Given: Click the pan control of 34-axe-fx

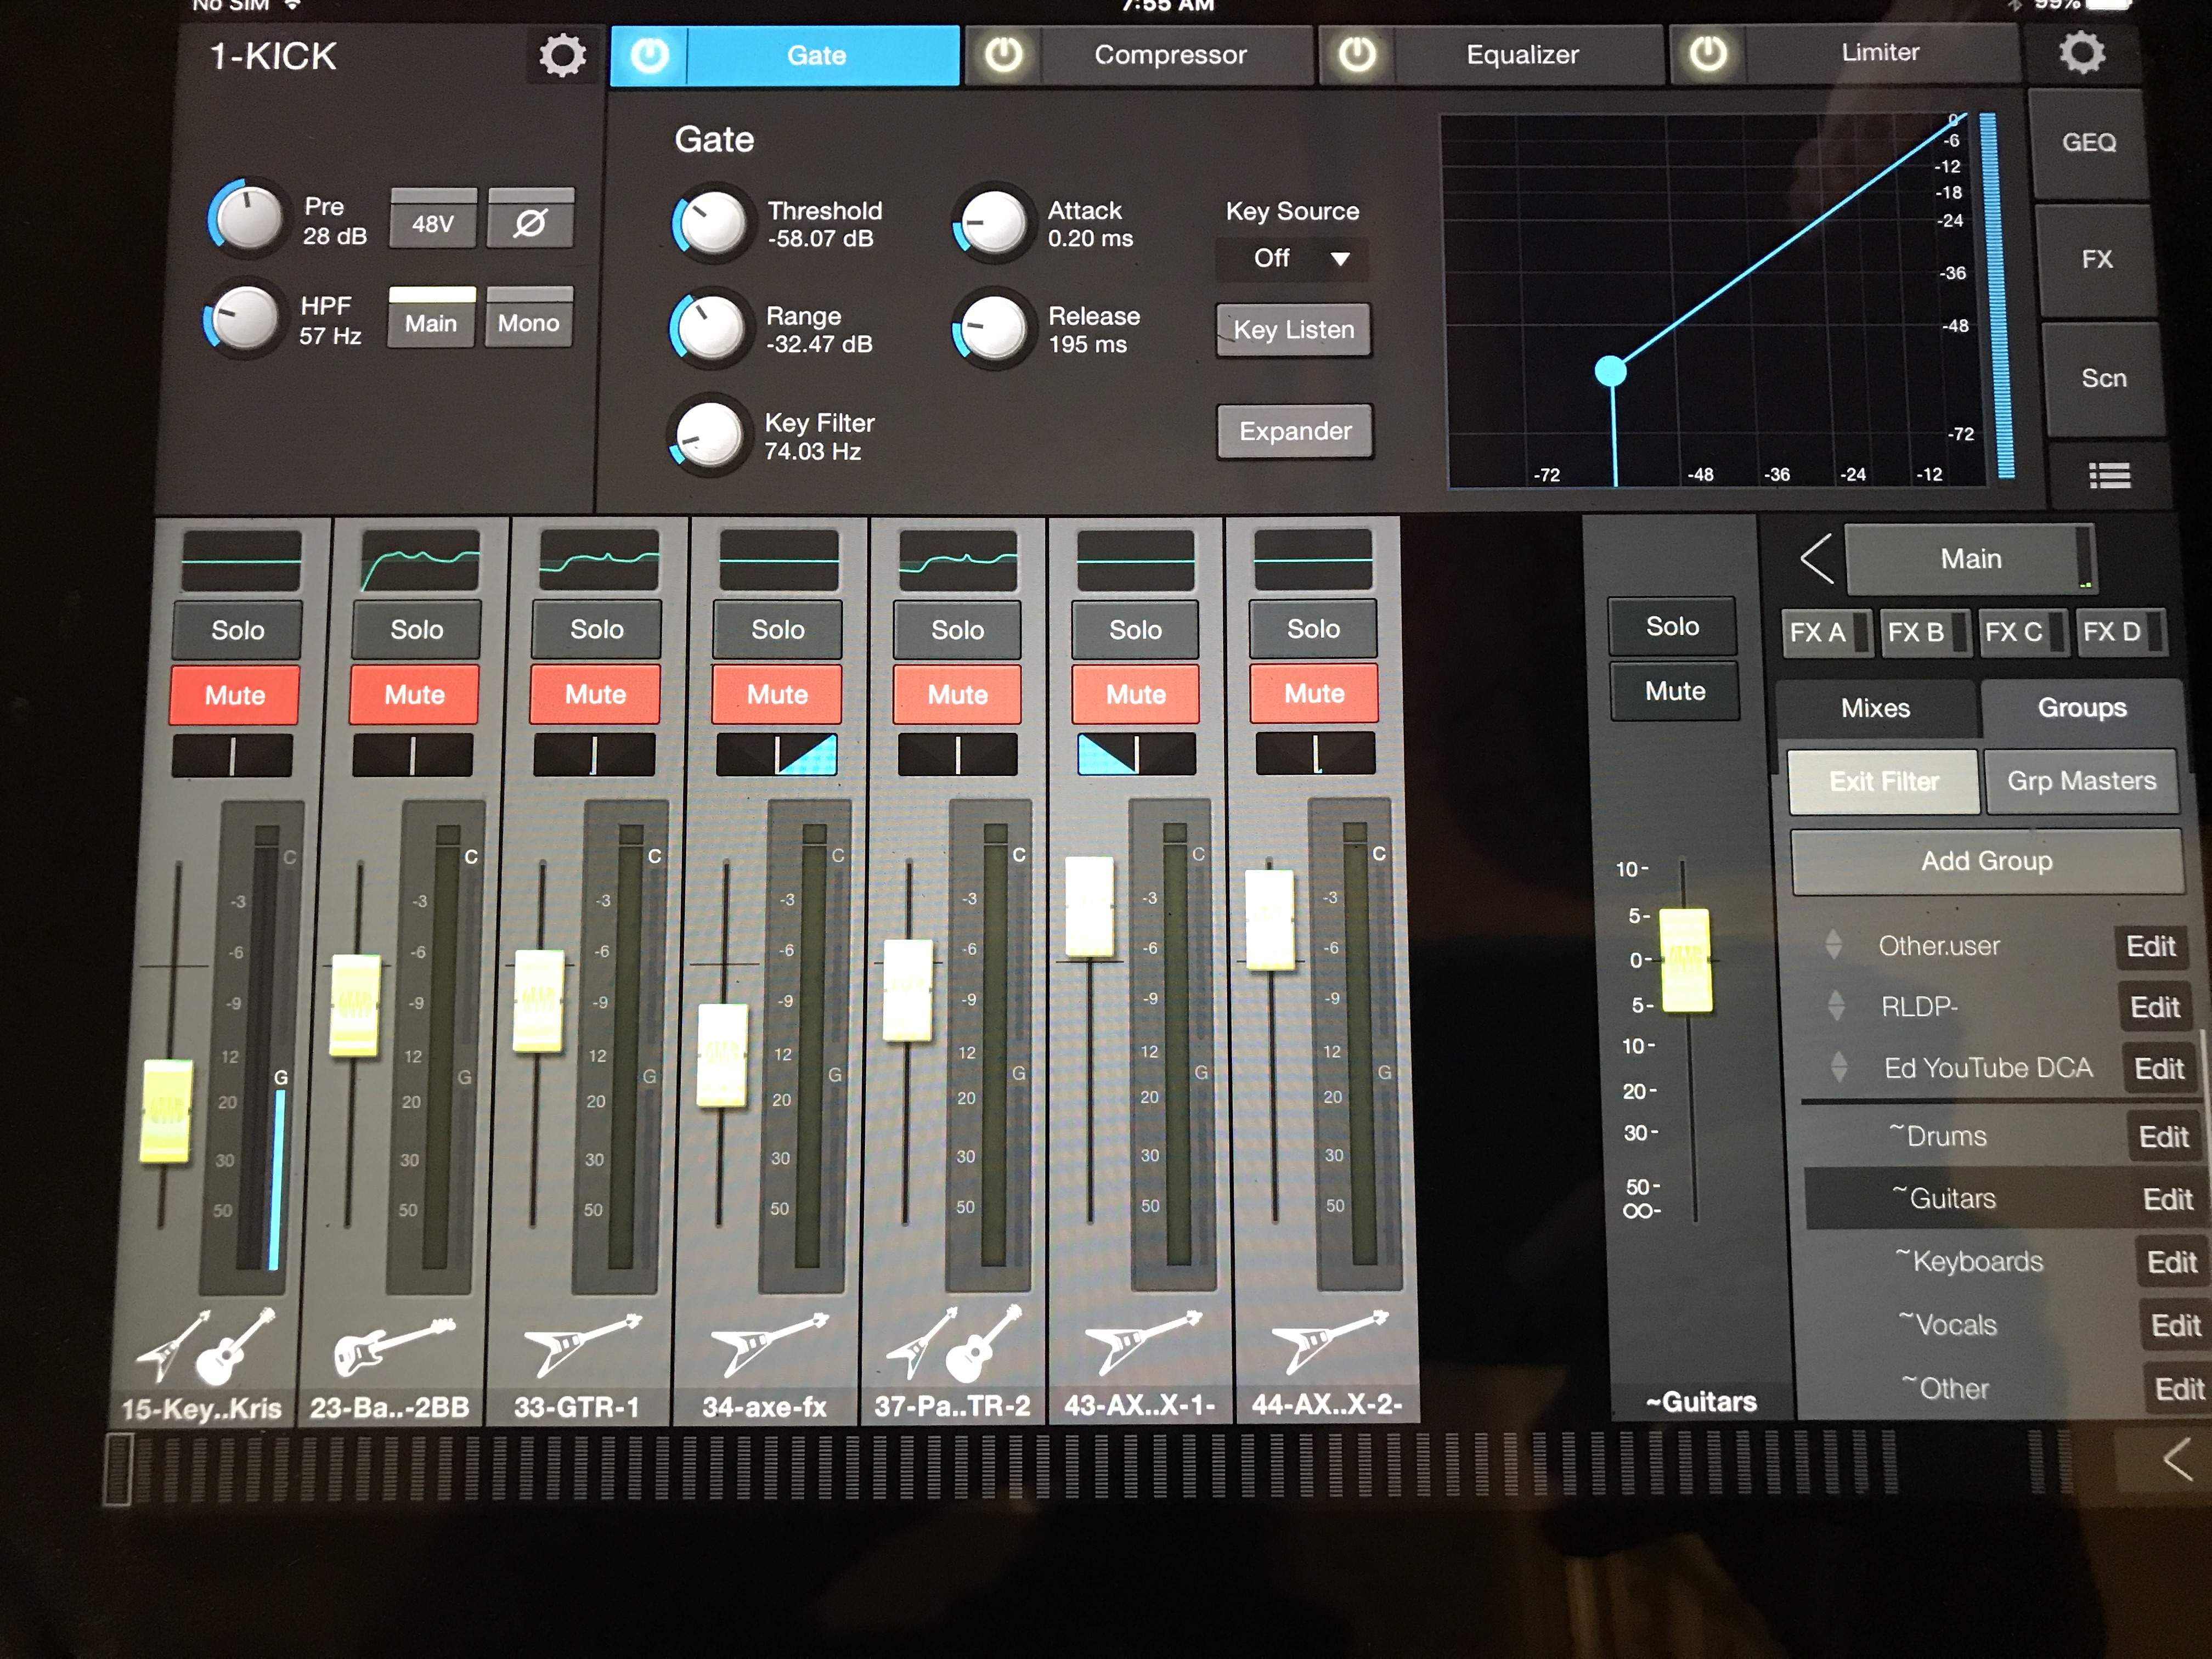Looking at the screenshot, I should (x=777, y=755).
